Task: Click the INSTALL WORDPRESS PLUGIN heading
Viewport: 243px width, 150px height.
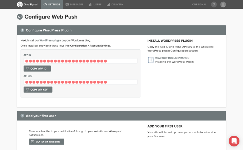Action: click(x=170, y=41)
